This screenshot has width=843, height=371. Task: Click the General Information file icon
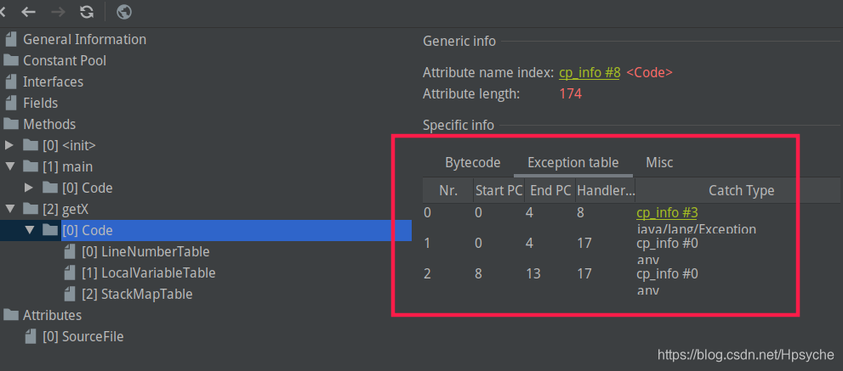click(11, 39)
